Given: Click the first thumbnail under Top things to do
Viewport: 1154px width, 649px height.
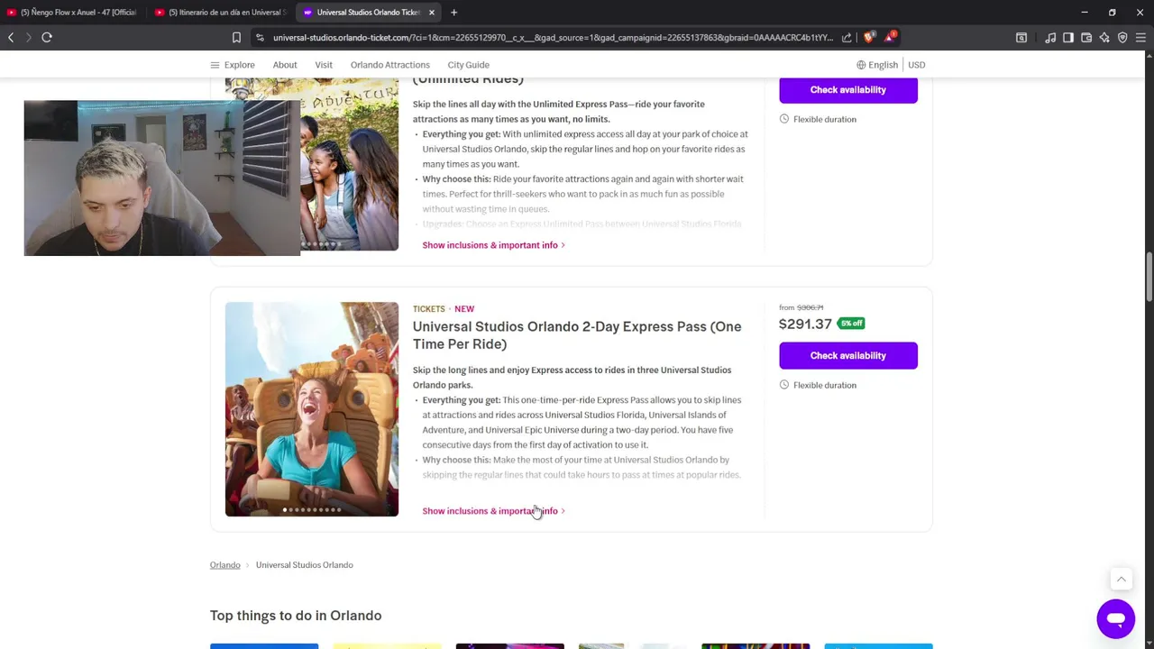Looking at the screenshot, I should pyautogui.click(x=264, y=646).
